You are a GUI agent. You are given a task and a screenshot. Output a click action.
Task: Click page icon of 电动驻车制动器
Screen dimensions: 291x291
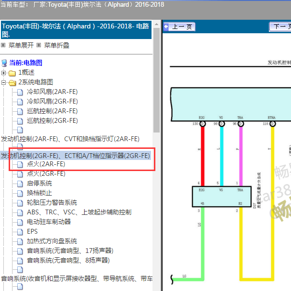click(20, 223)
